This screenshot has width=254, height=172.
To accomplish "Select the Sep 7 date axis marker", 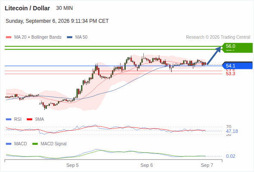I will [x=207, y=165].
